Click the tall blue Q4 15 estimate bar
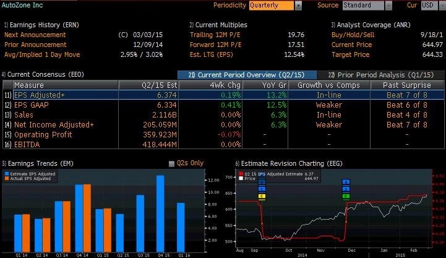This screenshot has height=258, width=446. (160, 213)
